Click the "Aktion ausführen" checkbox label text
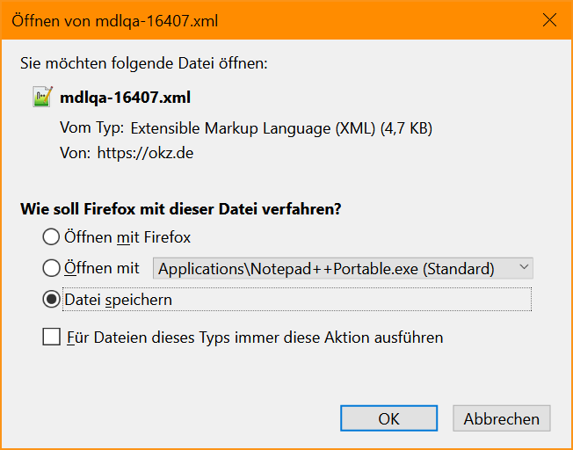573x450 pixels. pyautogui.click(x=383, y=337)
